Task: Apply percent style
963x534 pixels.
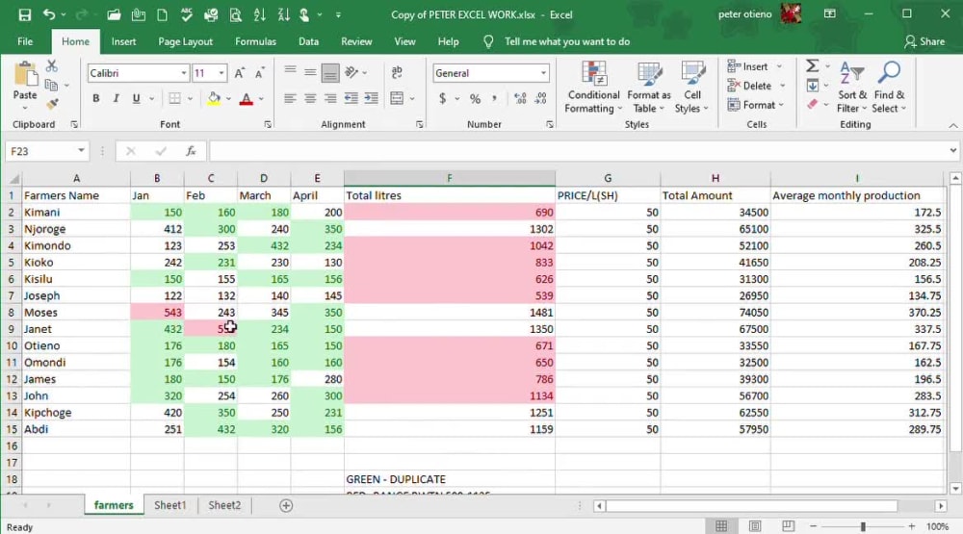Action: [x=475, y=98]
